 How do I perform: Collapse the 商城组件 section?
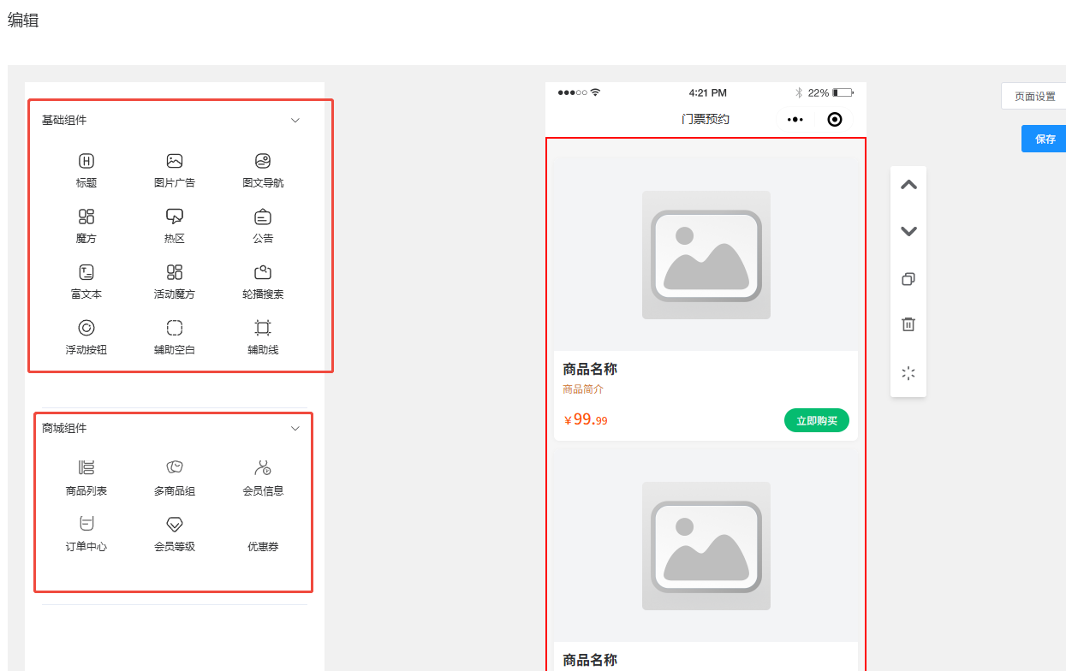[x=295, y=428]
